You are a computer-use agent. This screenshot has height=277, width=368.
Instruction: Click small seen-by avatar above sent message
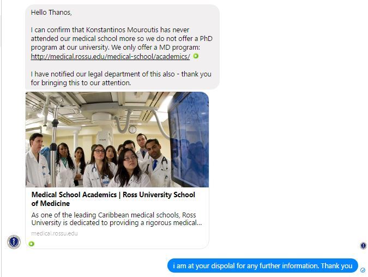[363, 246]
